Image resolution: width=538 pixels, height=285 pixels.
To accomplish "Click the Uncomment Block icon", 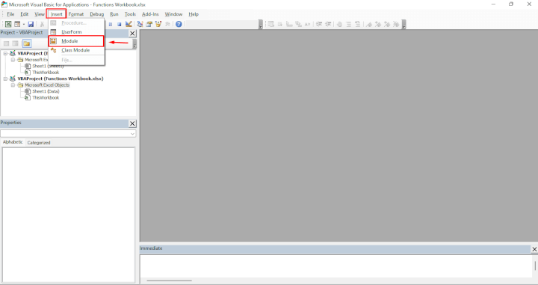I will tap(357, 24).
